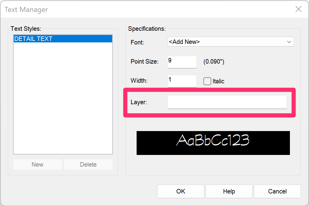The image size is (309, 206).
Task: Click the Width value box
Action: tap(182, 81)
